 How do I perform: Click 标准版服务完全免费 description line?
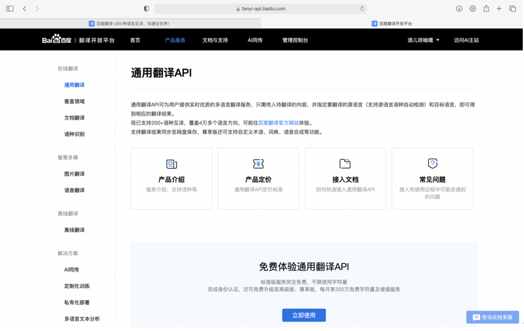304,282
